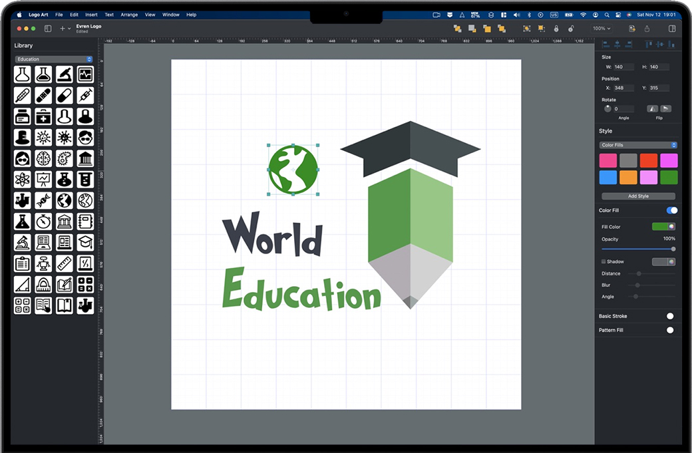Select the DNA helix library icon
Viewport: 692px width, 453px height.
click(44, 200)
